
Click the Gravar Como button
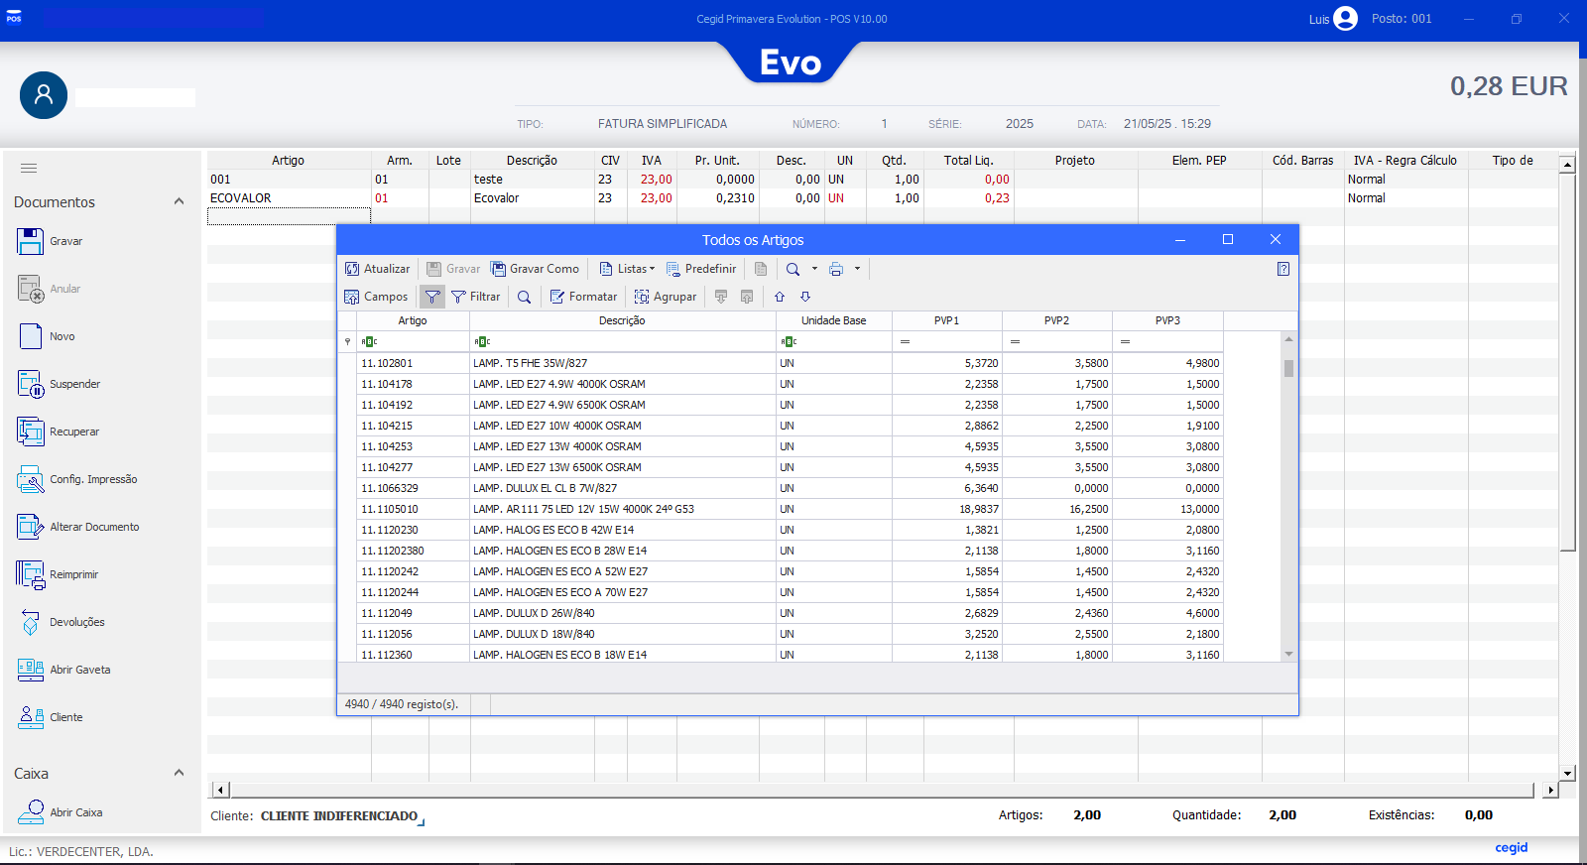coord(535,269)
